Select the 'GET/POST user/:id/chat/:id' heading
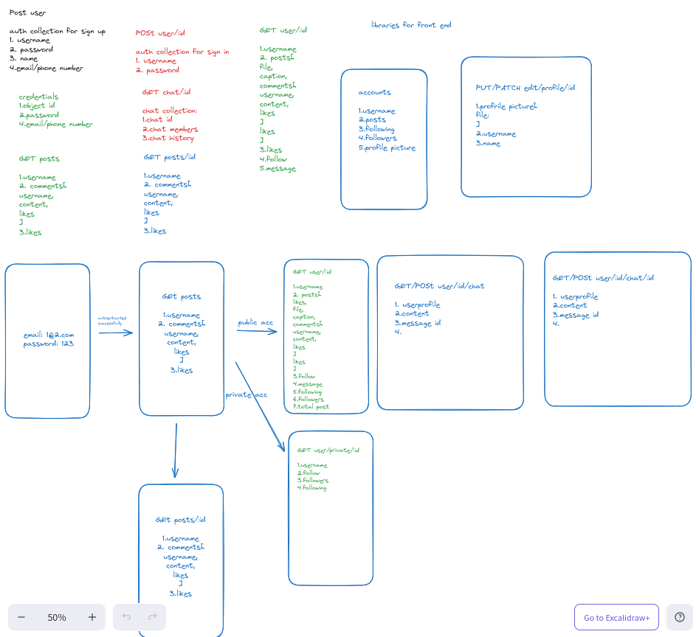The width and height of the screenshot is (696, 637). 602,278
